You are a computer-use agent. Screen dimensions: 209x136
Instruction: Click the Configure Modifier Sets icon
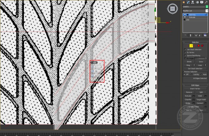pos(205,35)
